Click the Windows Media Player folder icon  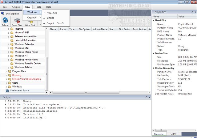[12, 52]
